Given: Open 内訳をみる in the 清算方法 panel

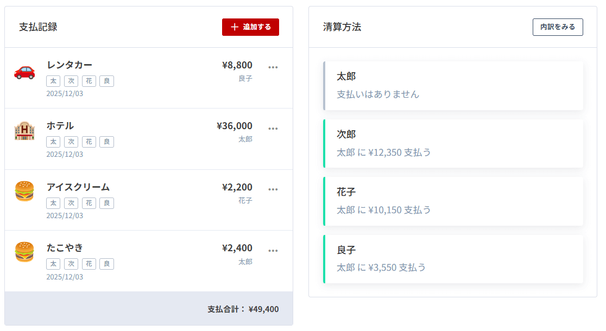Looking at the screenshot, I should (x=558, y=27).
